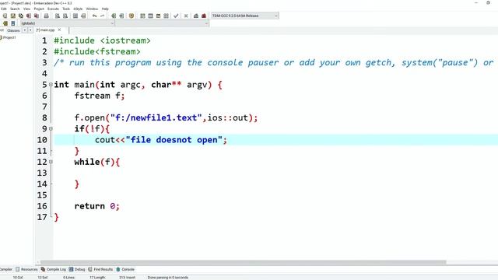Click the red chart toolbar icon
498x280 pixels.
point(204,16)
